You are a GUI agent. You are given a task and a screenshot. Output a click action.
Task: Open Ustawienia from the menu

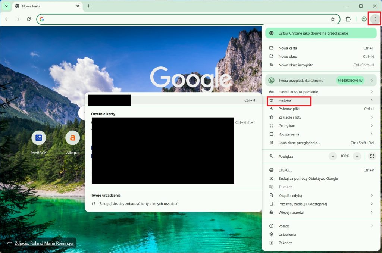pyautogui.click(x=287, y=234)
